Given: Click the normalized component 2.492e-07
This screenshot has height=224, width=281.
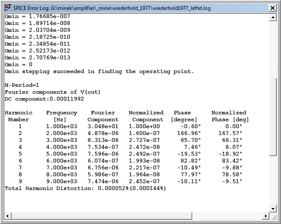Looking at the screenshot, I should [144, 154].
